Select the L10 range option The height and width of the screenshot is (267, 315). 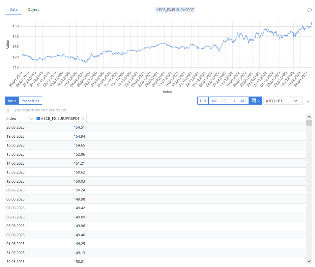(203, 101)
